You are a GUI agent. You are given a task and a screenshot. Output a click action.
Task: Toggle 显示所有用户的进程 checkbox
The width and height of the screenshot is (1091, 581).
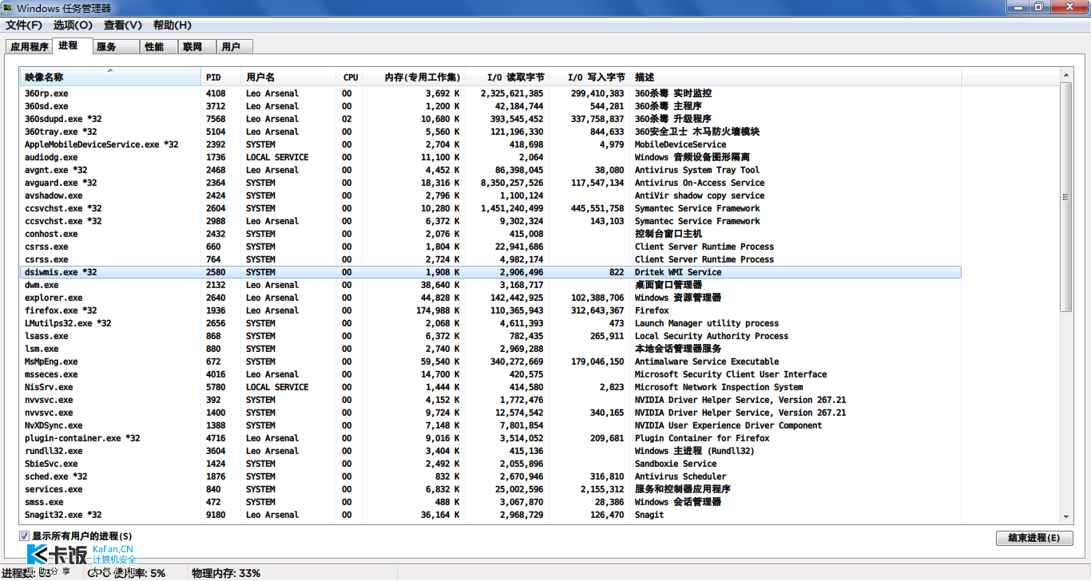pos(24,536)
